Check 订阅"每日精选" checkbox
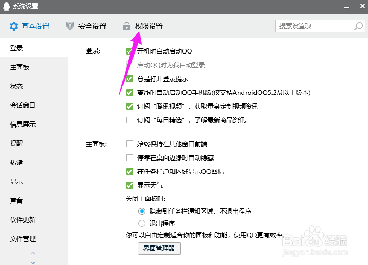The width and height of the screenshot is (368, 265). point(129,120)
